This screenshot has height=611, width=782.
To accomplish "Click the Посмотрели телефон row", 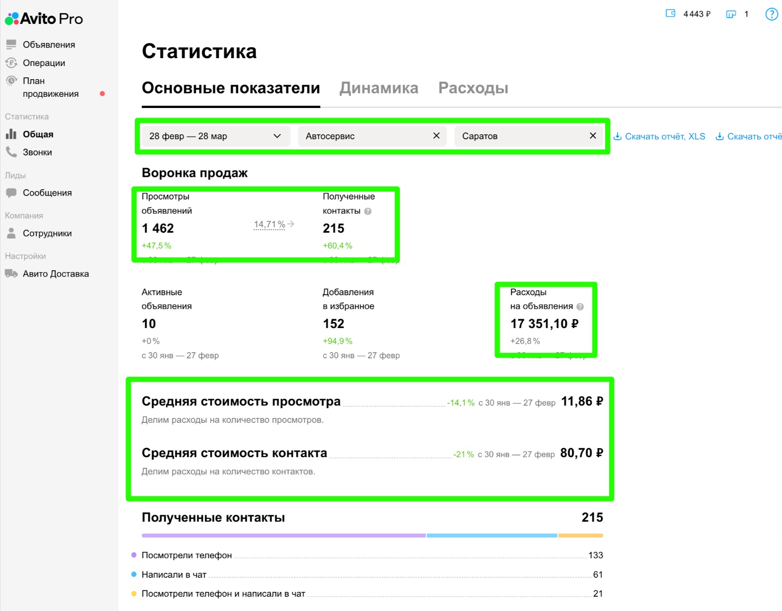I will [x=367, y=555].
